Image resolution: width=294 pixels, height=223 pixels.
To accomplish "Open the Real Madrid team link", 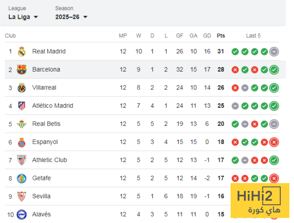I will click(49, 51).
